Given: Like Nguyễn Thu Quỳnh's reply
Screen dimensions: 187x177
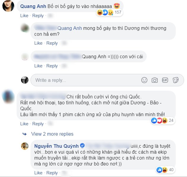Looking at the screenshot, I should (38, 173).
